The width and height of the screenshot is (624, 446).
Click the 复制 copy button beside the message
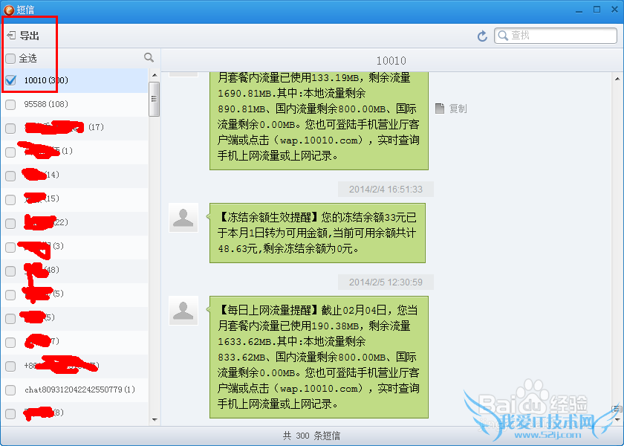pos(451,109)
